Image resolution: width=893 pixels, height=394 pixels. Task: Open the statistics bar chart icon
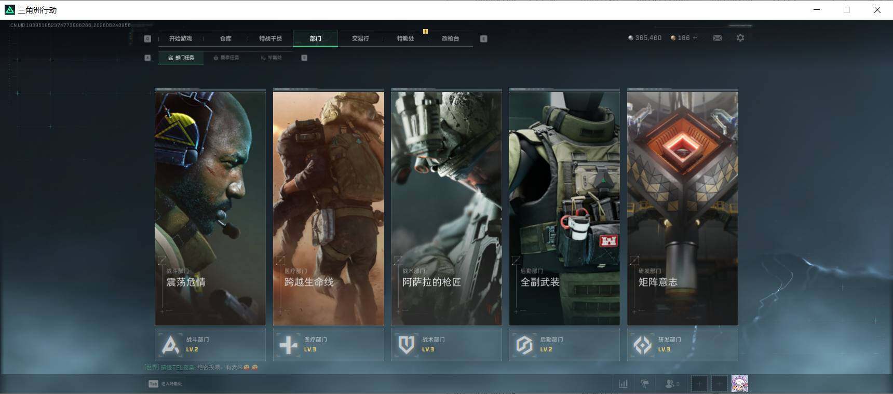point(623,384)
